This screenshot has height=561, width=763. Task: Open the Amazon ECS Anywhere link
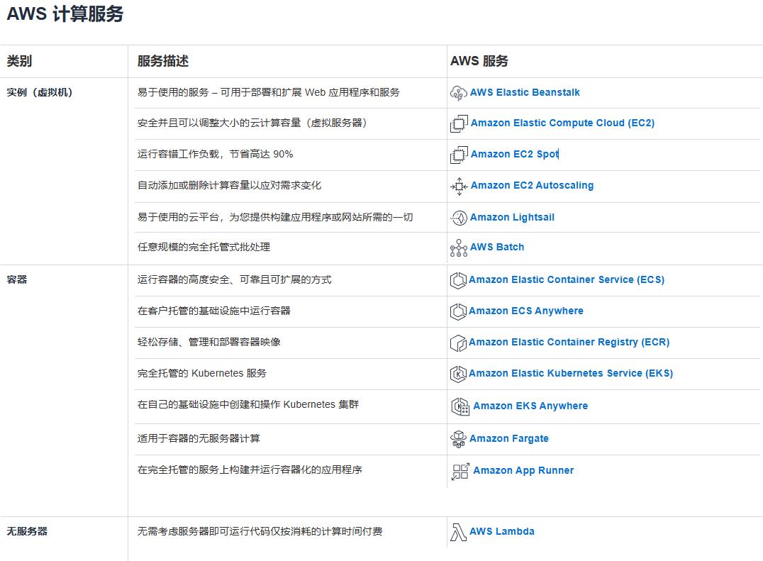(526, 311)
